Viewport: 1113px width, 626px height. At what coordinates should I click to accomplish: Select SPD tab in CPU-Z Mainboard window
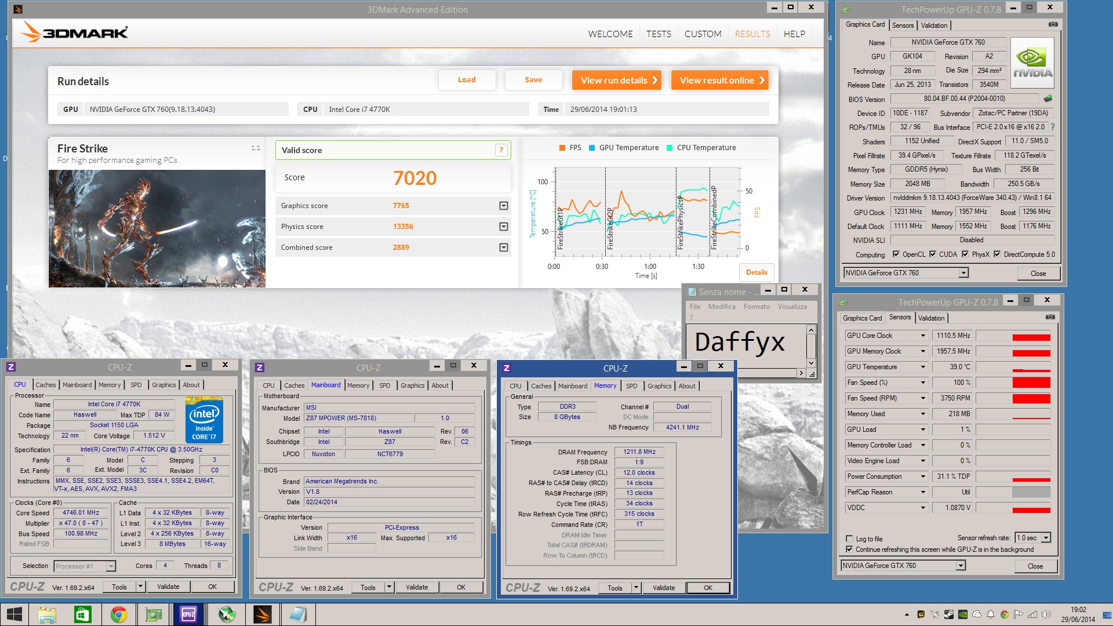[385, 385]
